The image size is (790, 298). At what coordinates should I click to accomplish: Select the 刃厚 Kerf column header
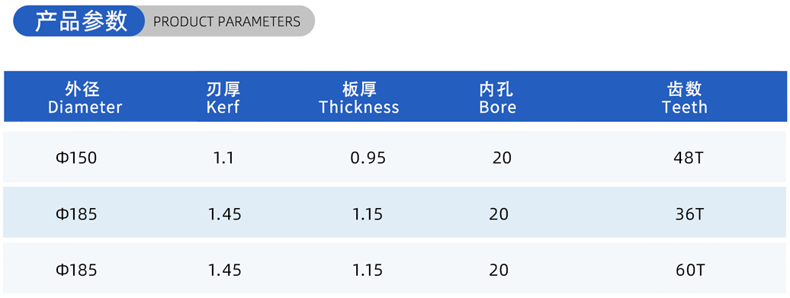click(x=223, y=98)
